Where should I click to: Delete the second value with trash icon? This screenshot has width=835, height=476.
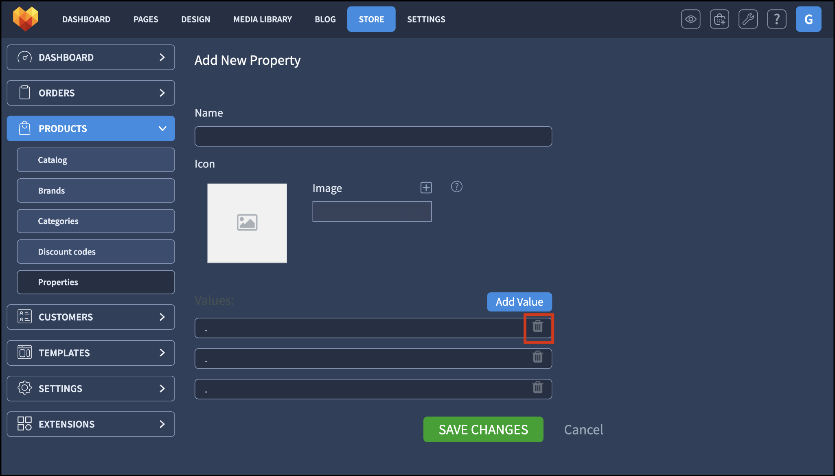click(538, 357)
